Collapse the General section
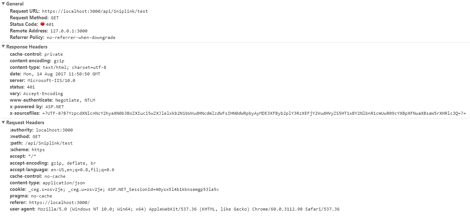 (x=3, y=4)
